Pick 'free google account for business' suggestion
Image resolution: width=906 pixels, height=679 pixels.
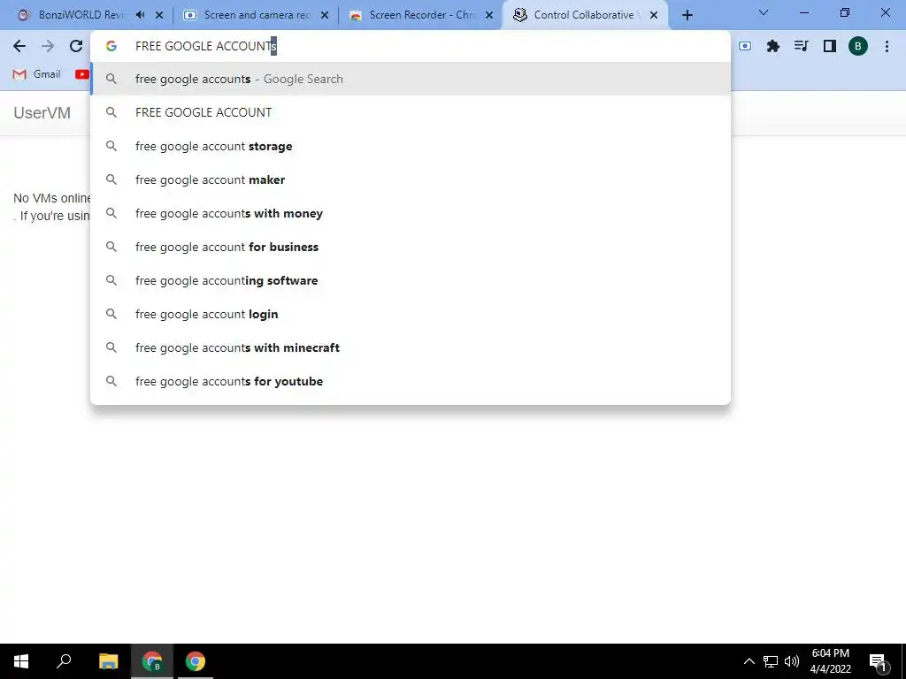(x=411, y=247)
